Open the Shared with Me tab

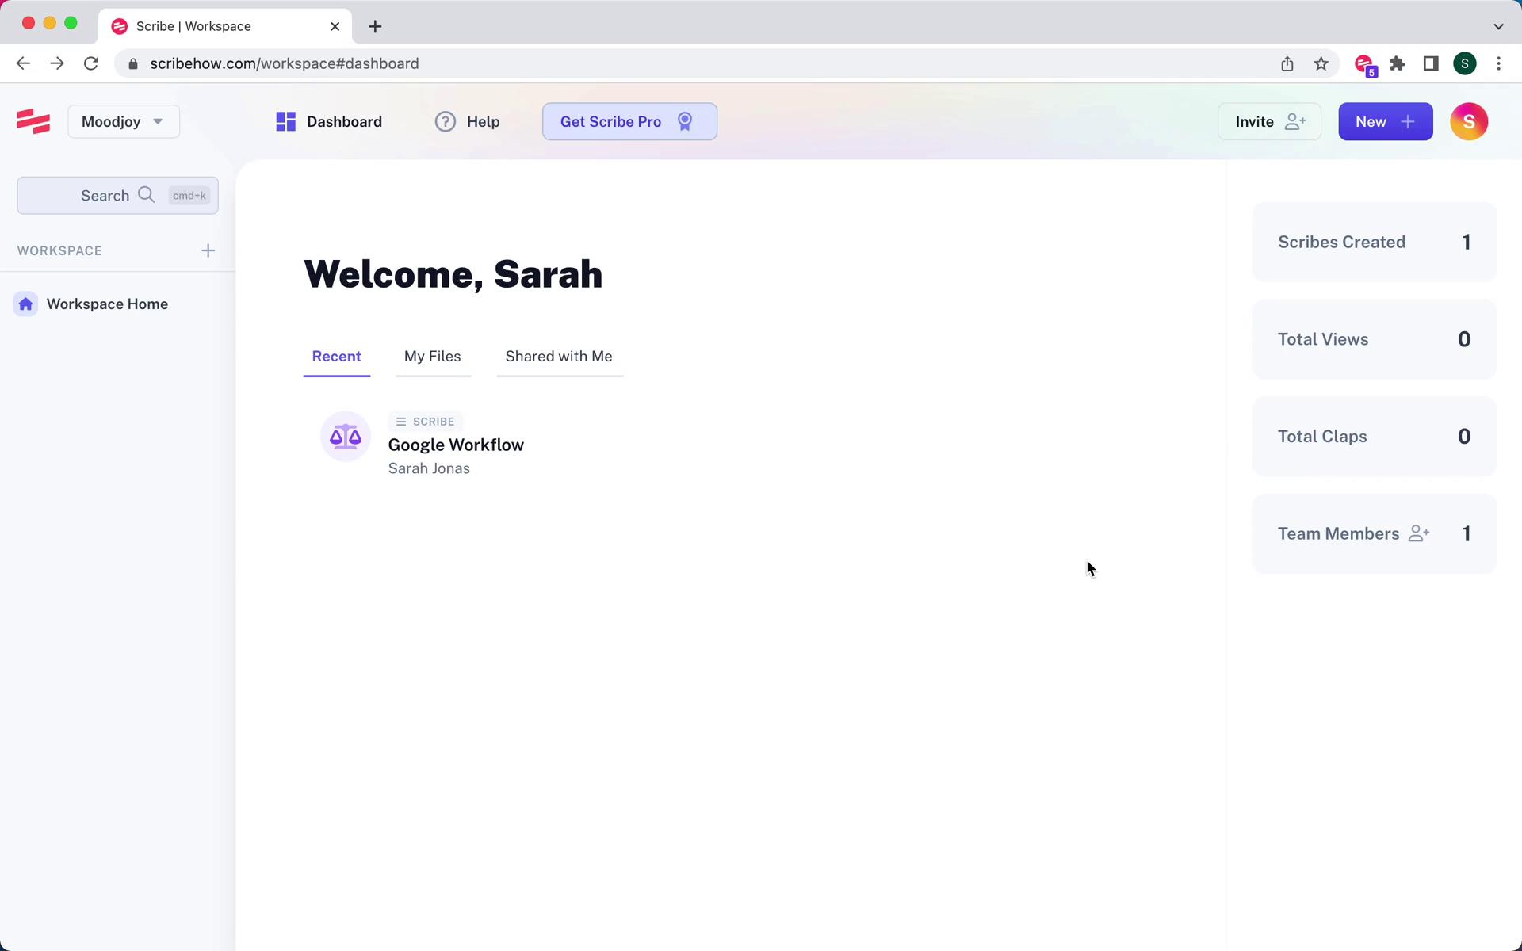559,356
